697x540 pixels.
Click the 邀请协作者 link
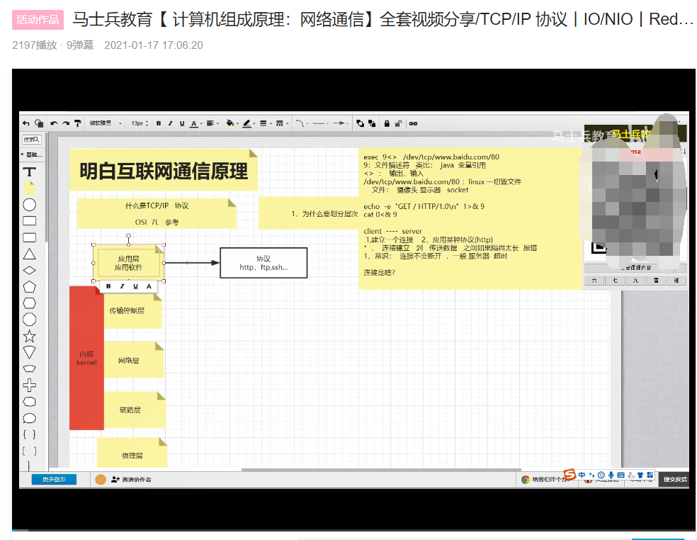[131, 480]
